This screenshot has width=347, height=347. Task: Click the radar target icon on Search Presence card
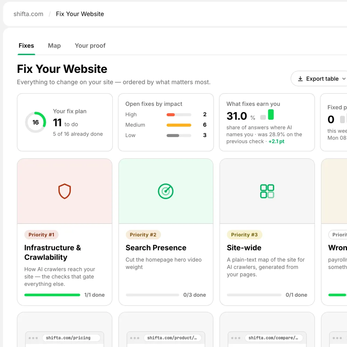click(166, 191)
